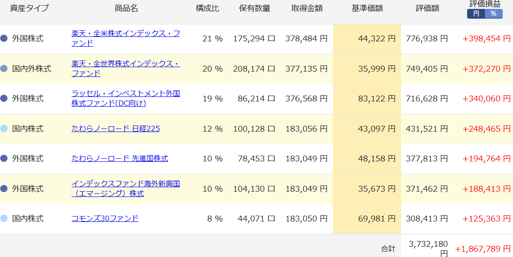Select profit +125,363 円

pos(487,218)
